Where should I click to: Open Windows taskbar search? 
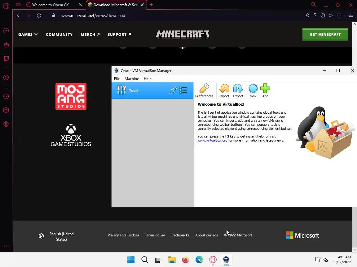click(145, 260)
